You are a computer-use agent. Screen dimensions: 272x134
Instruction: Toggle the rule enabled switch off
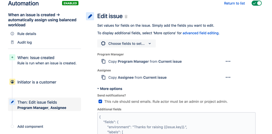(x=256, y=3)
